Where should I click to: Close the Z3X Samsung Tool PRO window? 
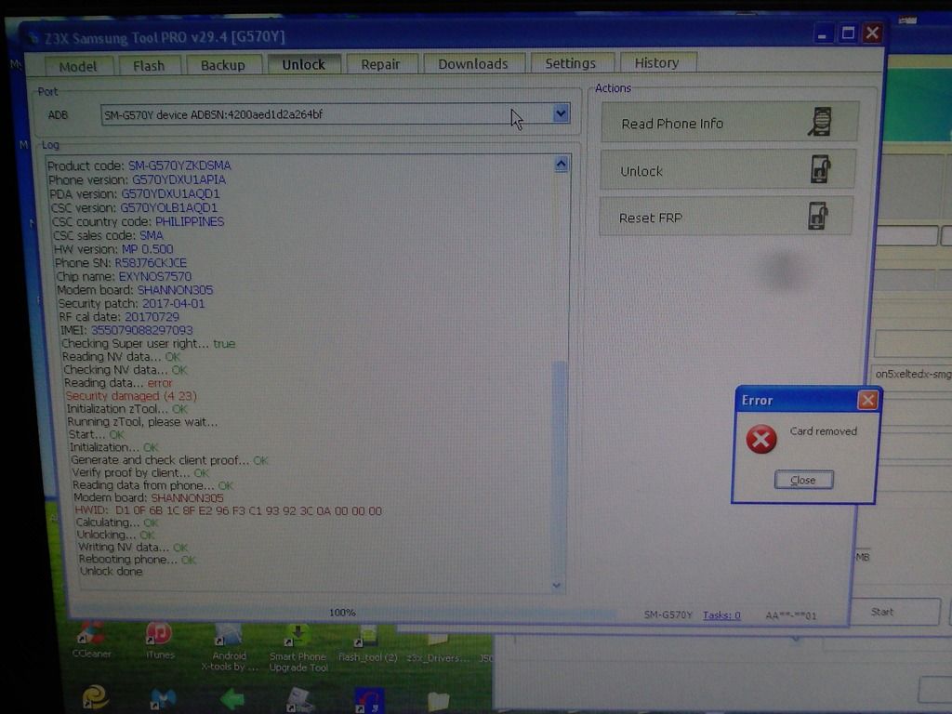coord(872,33)
